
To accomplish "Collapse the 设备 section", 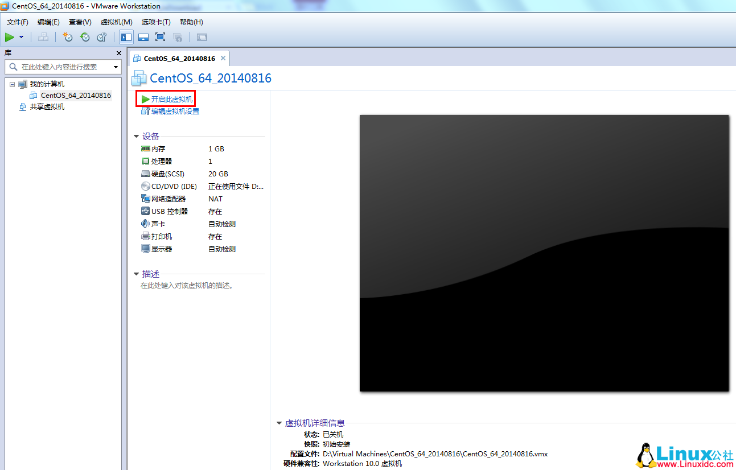I will 136,137.
